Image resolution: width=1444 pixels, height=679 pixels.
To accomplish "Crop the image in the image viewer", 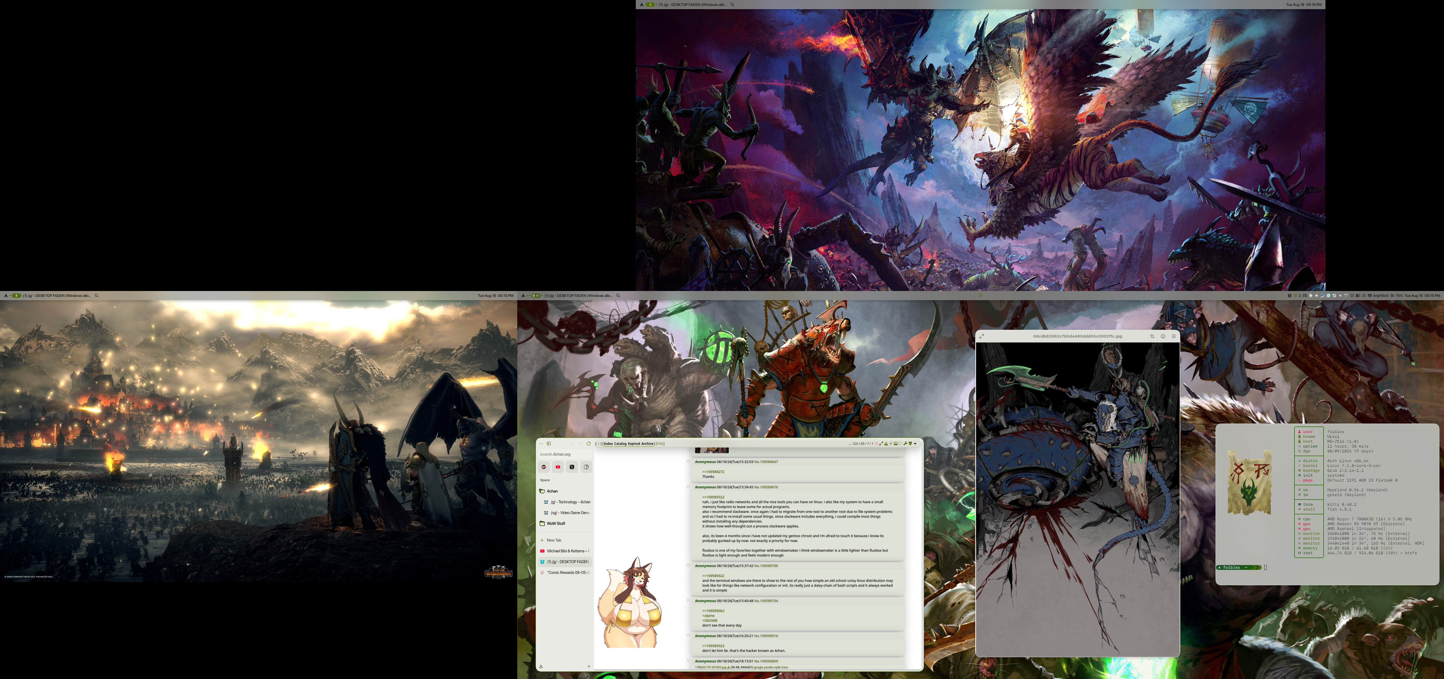I will [x=1152, y=337].
